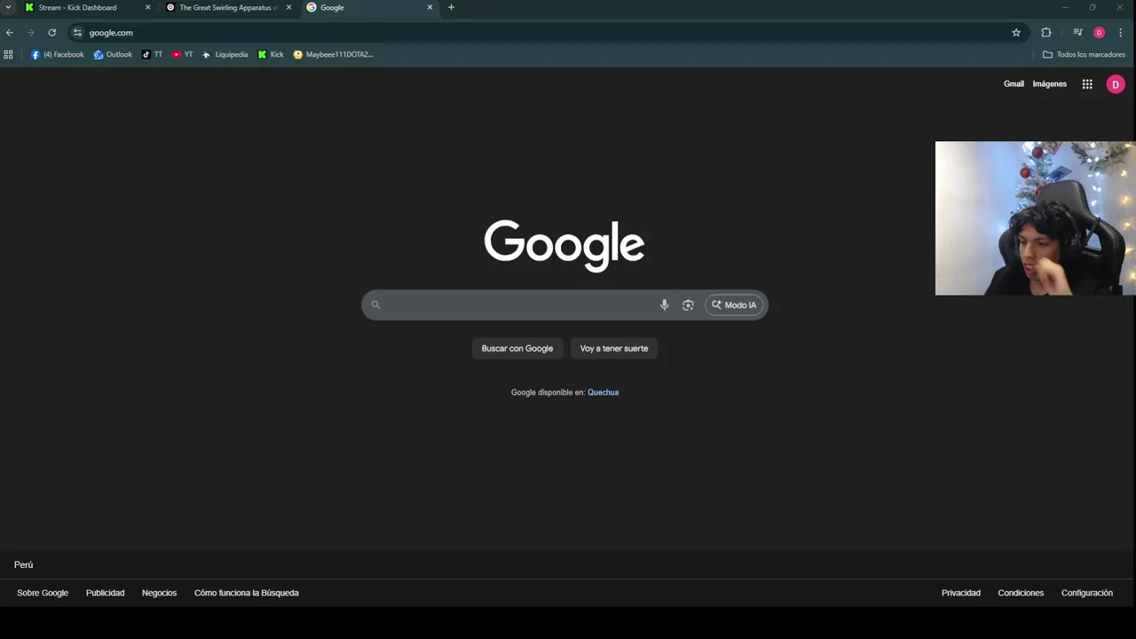1136x639 pixels.
Task: Click the webcam overlay video
Action: 1035,218
